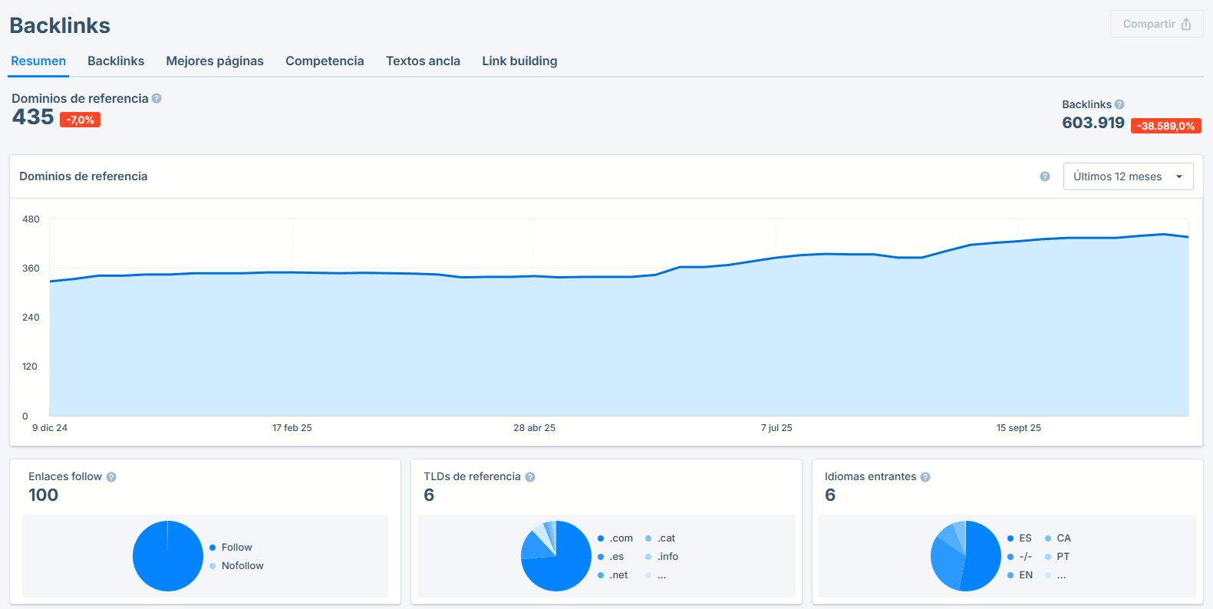Screen dimensions: 1213x609
Task: Click the .info legend item
Action: pyautogui.click(x=662, y=557)
